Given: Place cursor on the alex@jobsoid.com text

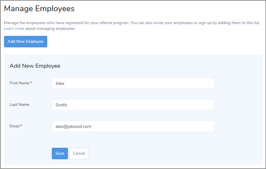Looking at the screenshot, I should click(73, 127).
